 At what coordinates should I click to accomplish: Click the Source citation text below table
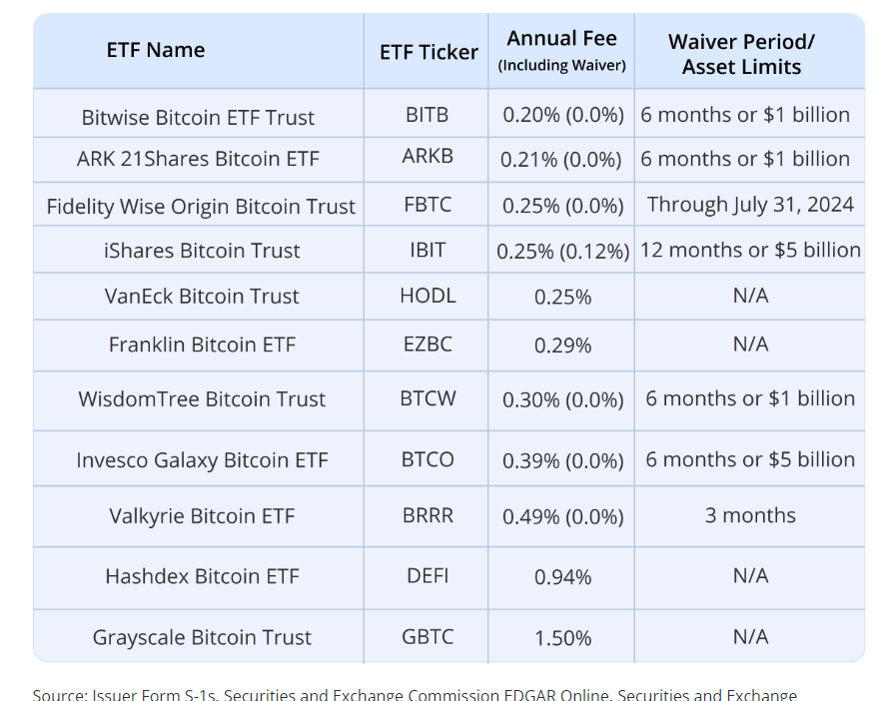pos(415,693)
